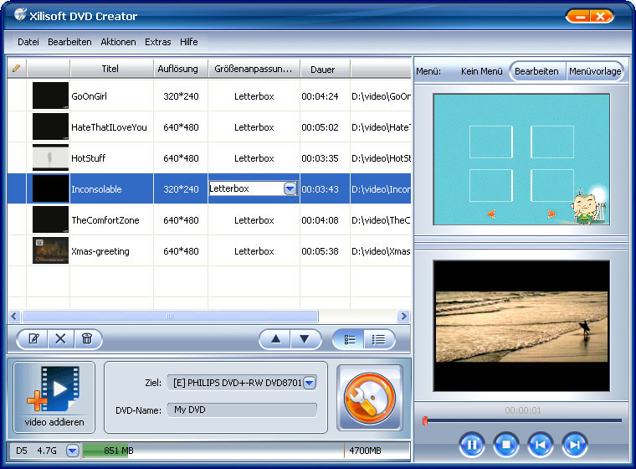Switch to plain list view icon
The image size is (636, 469).
tap(378, 339)
